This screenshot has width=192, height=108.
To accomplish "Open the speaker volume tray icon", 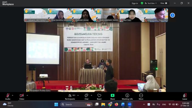I will 173,104.
